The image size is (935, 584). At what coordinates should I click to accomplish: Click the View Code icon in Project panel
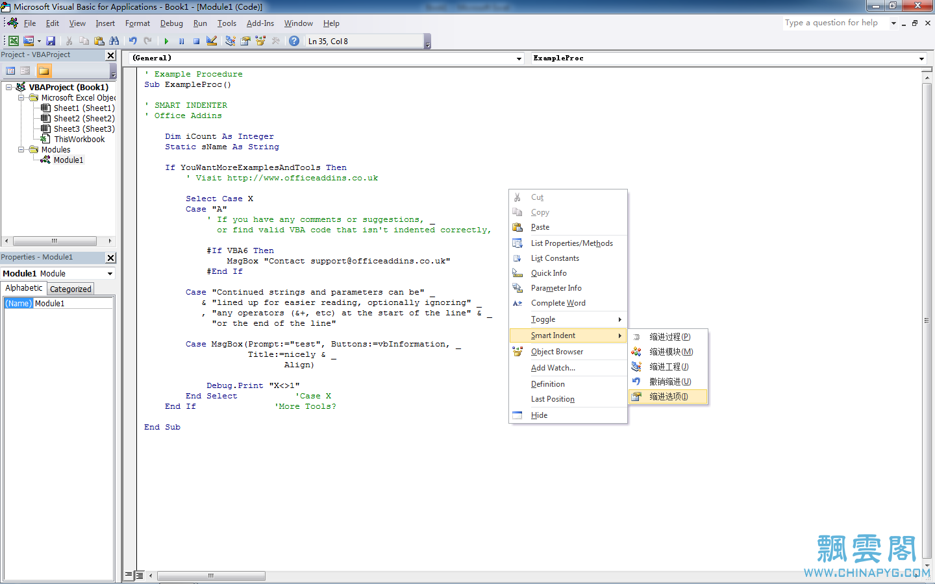click(x=10, y=71)
